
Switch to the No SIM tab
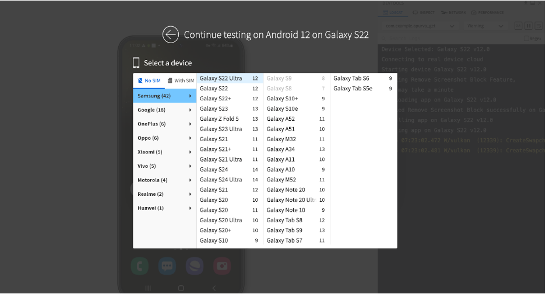149,80
